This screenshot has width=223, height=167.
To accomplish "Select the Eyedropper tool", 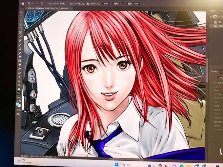I will pyautogui.click(x=20, y=36).
